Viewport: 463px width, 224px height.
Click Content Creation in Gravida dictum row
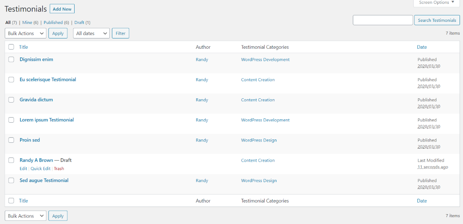pos(258,100)
